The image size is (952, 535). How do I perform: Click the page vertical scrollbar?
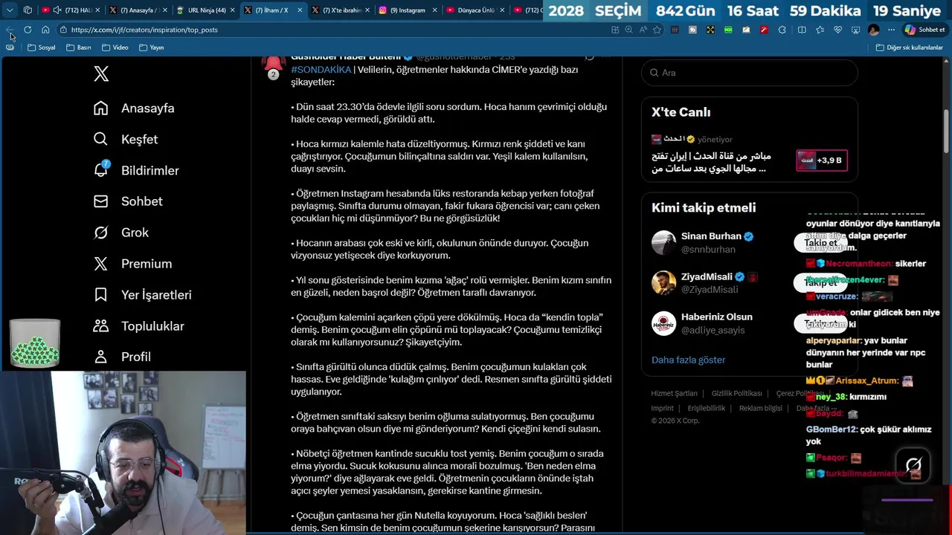947,130
